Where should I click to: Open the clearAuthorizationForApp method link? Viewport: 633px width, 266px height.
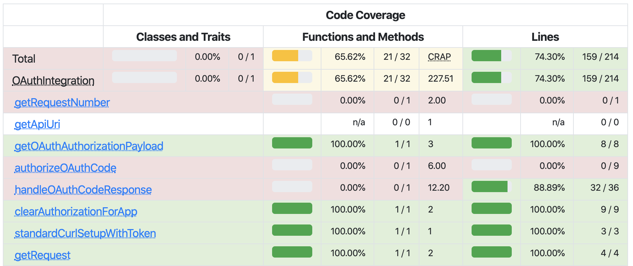(76, 211)
